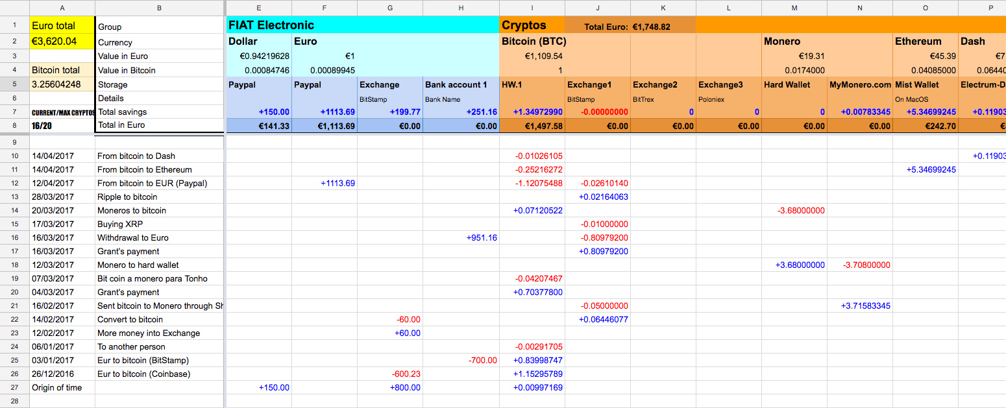Click the 16/20 crypto count cell

pyautogui.click(x=62, y=125)
